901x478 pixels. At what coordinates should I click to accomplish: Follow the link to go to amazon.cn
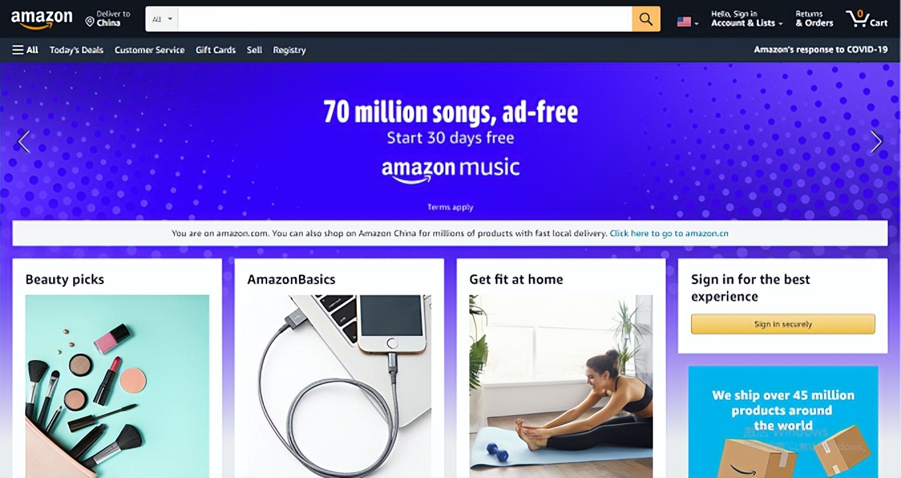click(669, 234)
